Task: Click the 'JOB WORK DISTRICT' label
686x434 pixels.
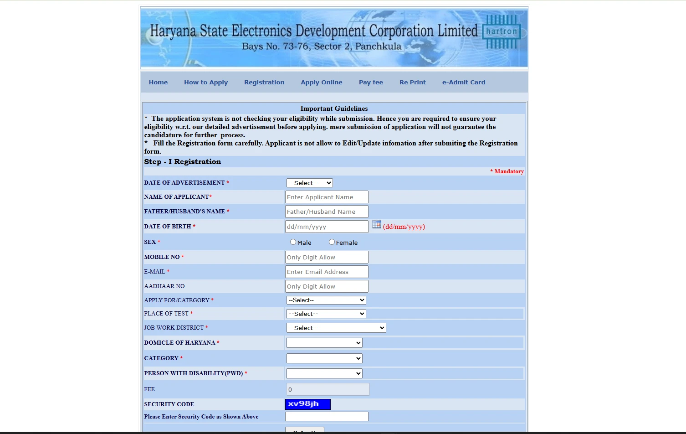Action: click(174, 328)
